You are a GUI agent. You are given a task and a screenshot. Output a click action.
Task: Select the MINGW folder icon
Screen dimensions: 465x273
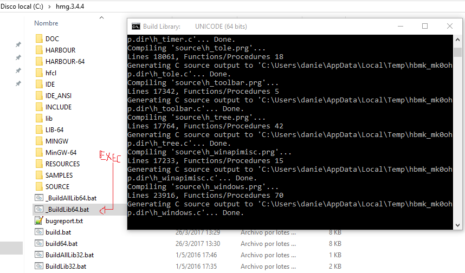[x=39, y=141]
